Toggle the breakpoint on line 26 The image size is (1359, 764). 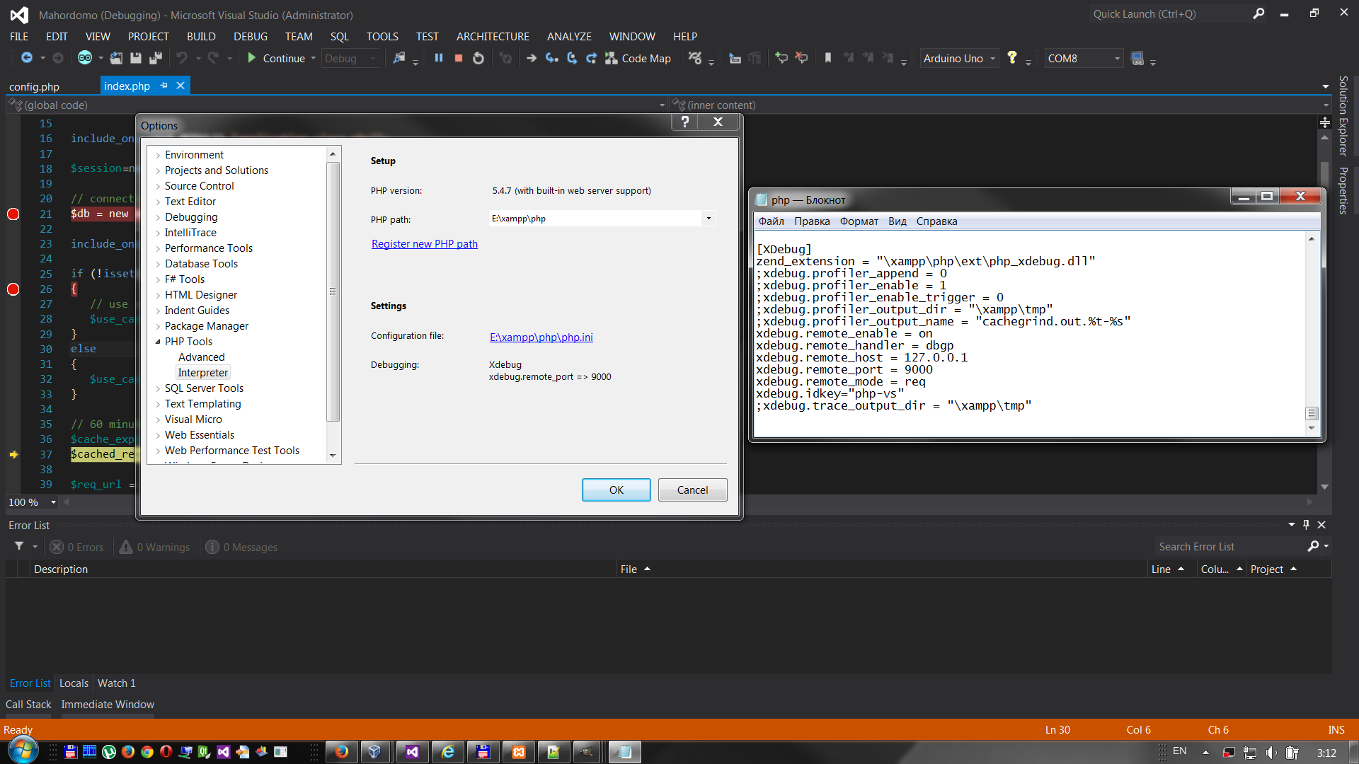tap(13, 289)
